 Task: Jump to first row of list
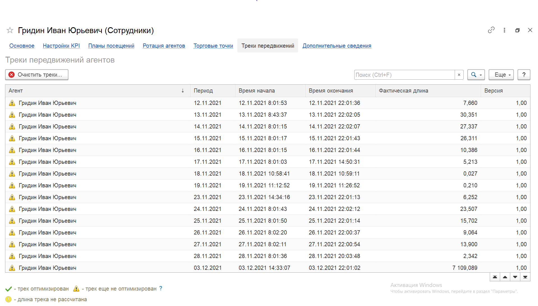point(495,277)
